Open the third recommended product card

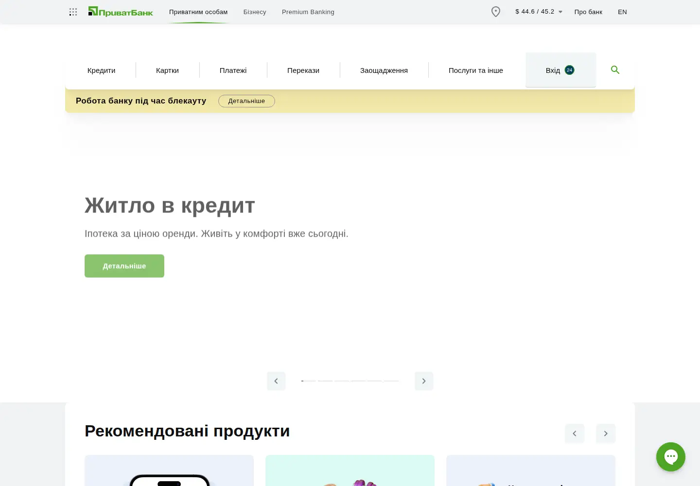tap(531, 470)
